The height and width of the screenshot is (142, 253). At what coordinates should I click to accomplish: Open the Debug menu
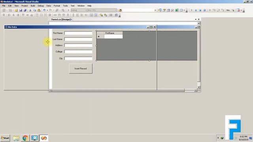pos(41,6)
